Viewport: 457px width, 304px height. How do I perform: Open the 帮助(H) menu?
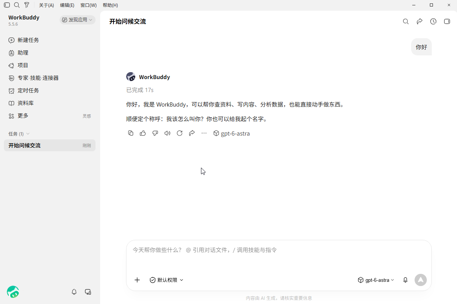pos(110,5)
